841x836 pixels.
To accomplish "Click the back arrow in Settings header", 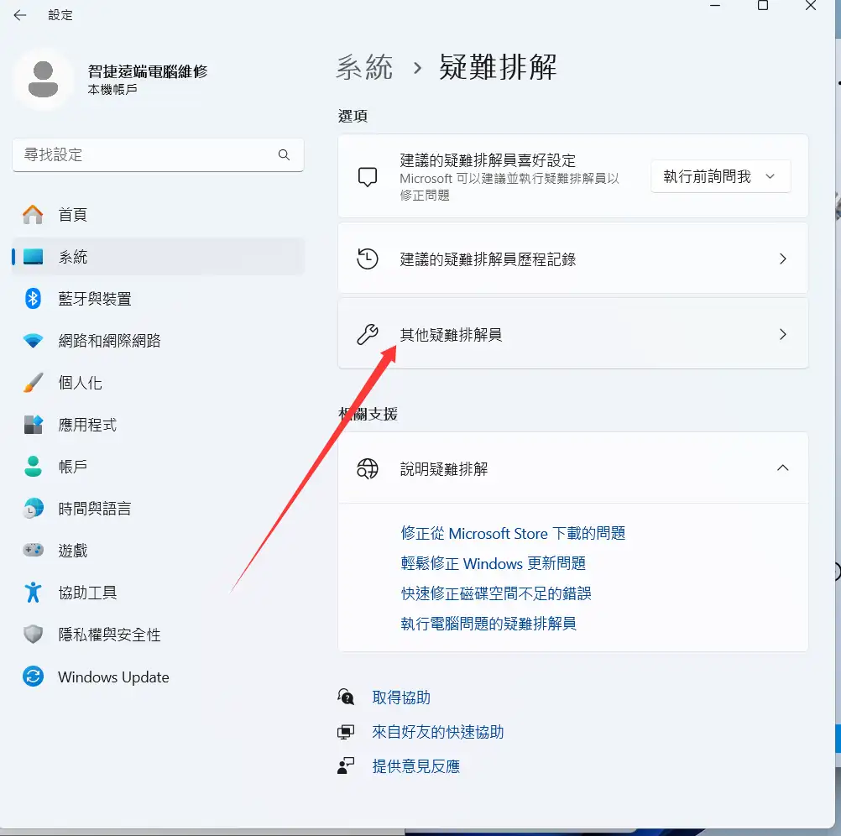I will click(x=20, y=15).
